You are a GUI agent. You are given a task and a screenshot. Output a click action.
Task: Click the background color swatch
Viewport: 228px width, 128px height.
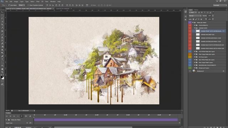(x=3, y=78)
